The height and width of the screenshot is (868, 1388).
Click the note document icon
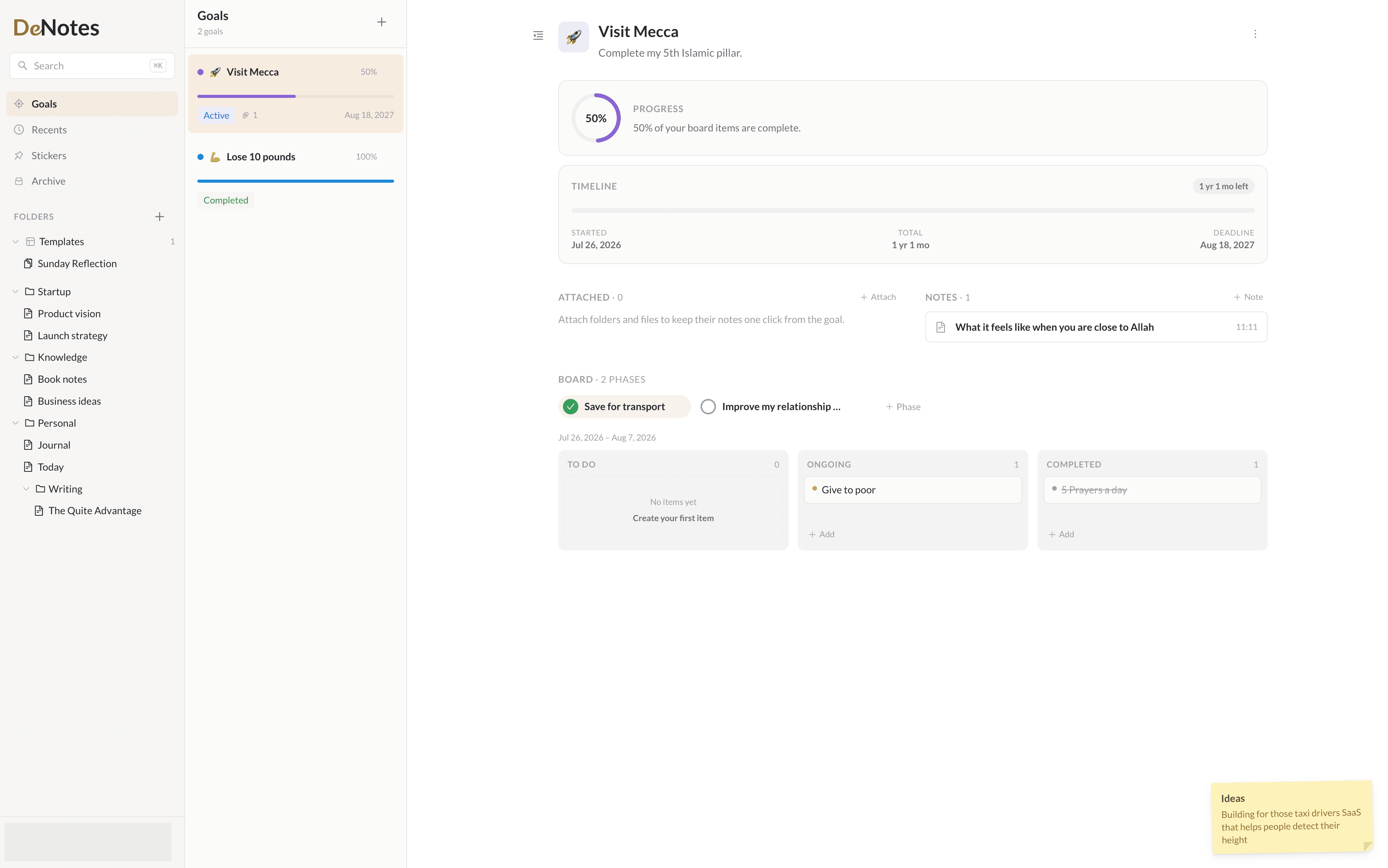pos(941,327)
